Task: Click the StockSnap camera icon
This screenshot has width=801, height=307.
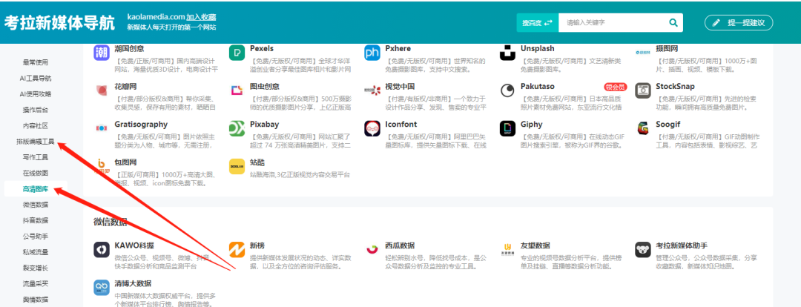Action: [x=642, y=90]
